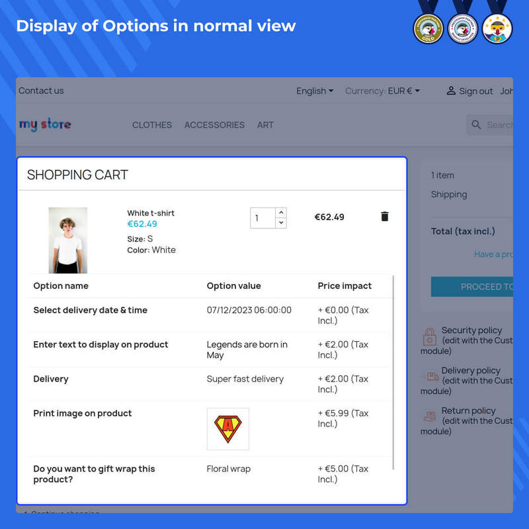Open the ACCESSORIES menu

[x=214, y=125]
